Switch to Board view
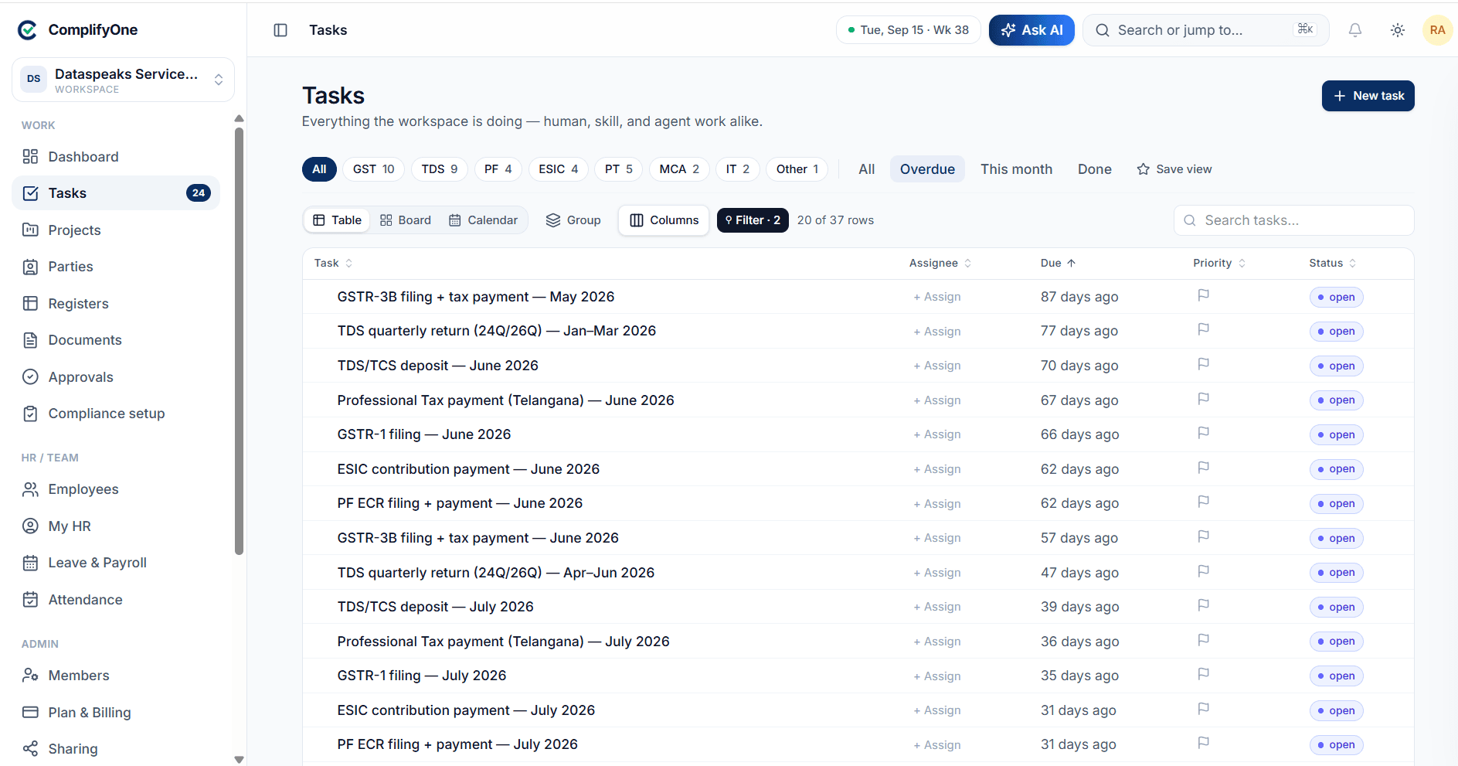The width and height of the screenshot is (1458, 766). [406, 220]
